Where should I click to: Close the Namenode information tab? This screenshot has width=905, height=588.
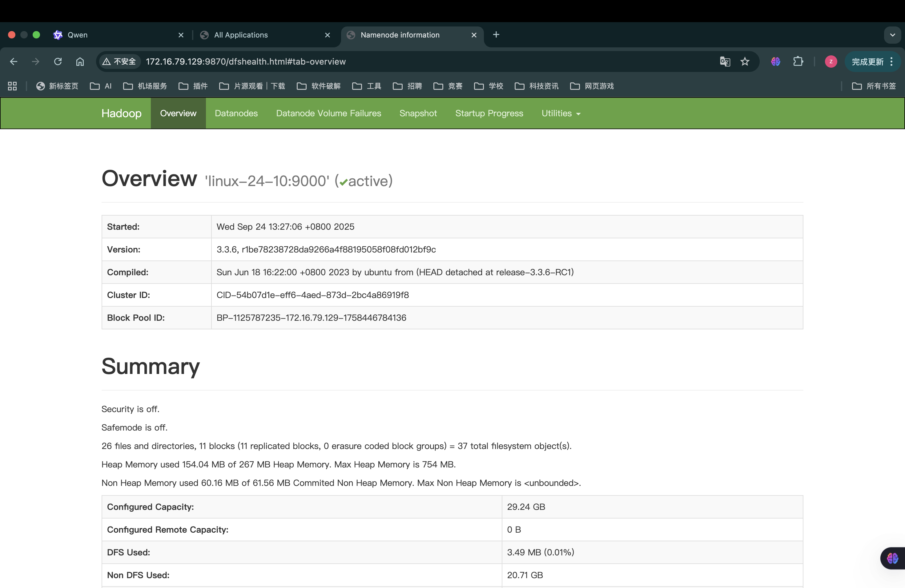pyautogui.click(x=474, y=35)
